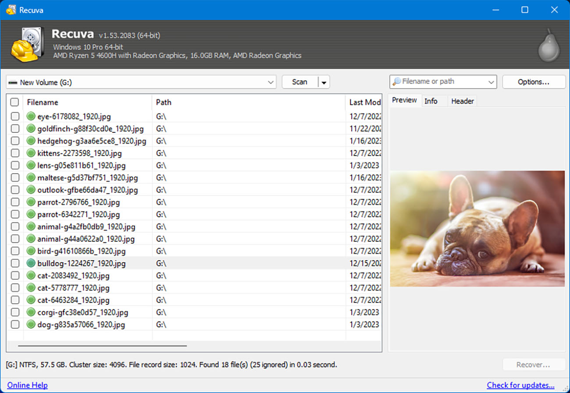
Task: Switch to the Info tab
Action: coord(431,101)
